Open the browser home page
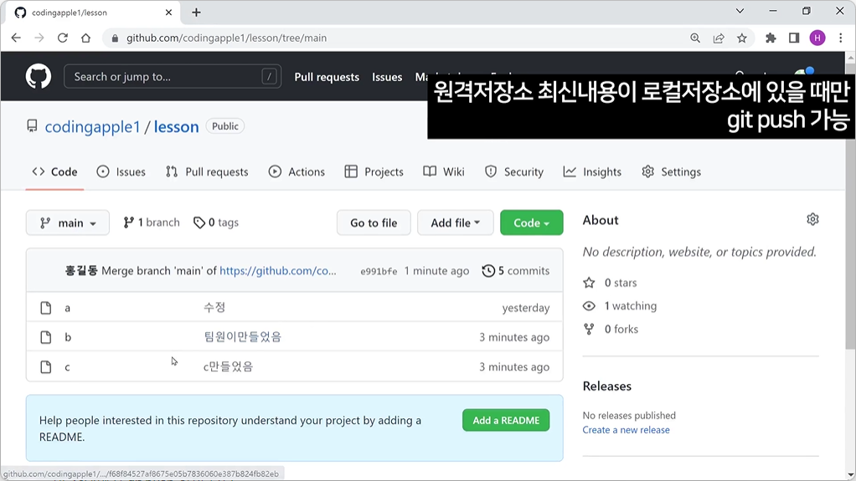The image size is (856, 481). coord(85,38)
